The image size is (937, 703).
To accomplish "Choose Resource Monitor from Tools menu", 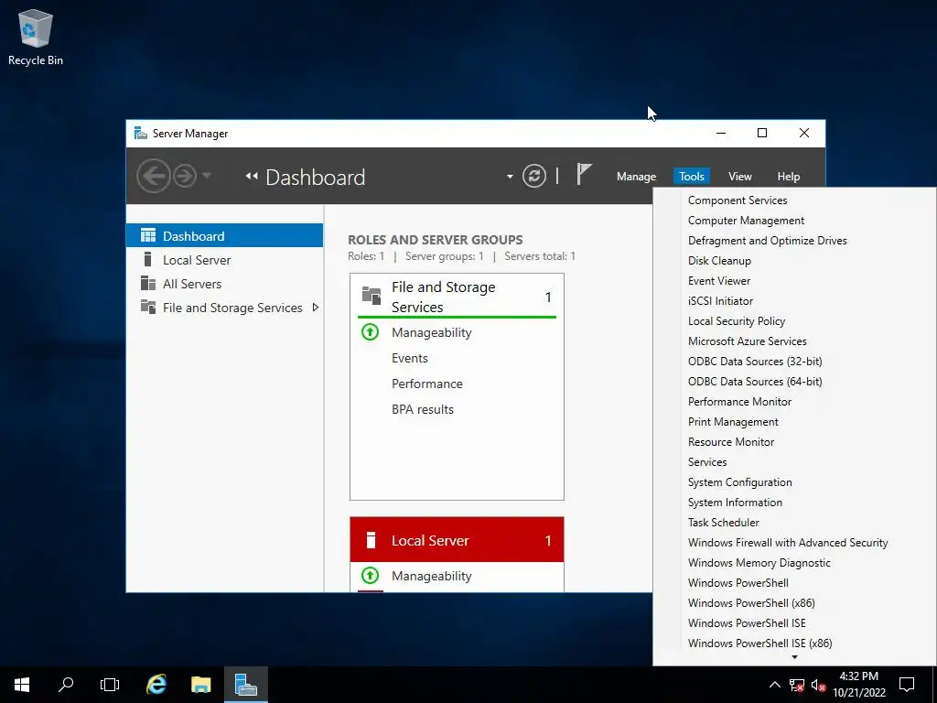I will click(x=794, y=442).
